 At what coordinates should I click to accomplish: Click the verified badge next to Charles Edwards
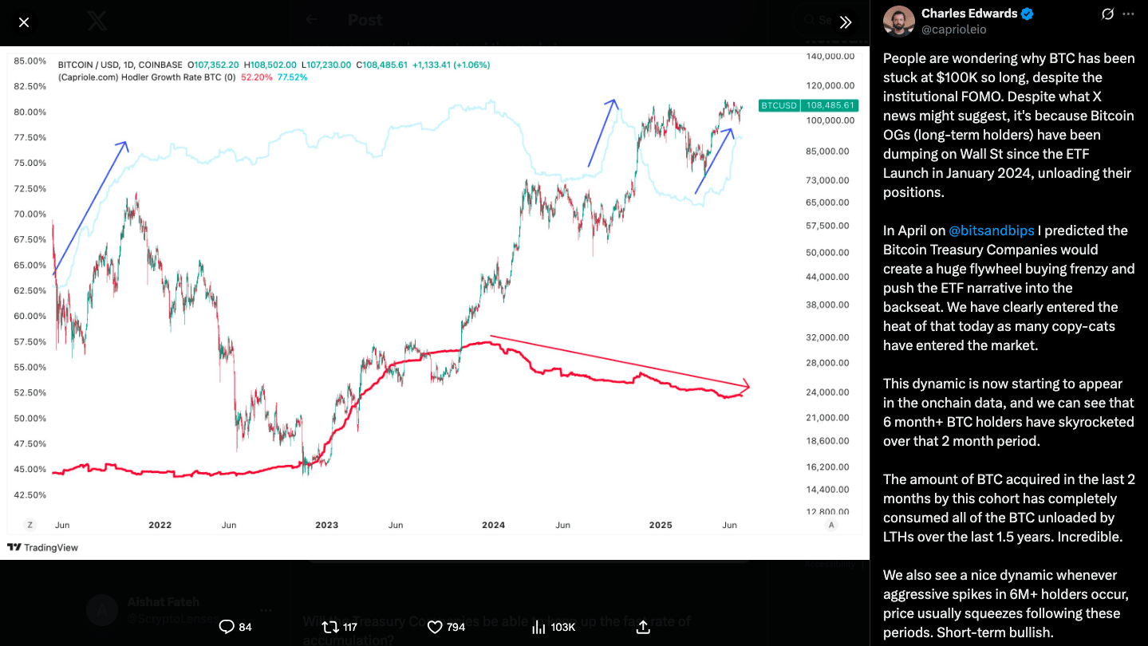[1028, 14]
